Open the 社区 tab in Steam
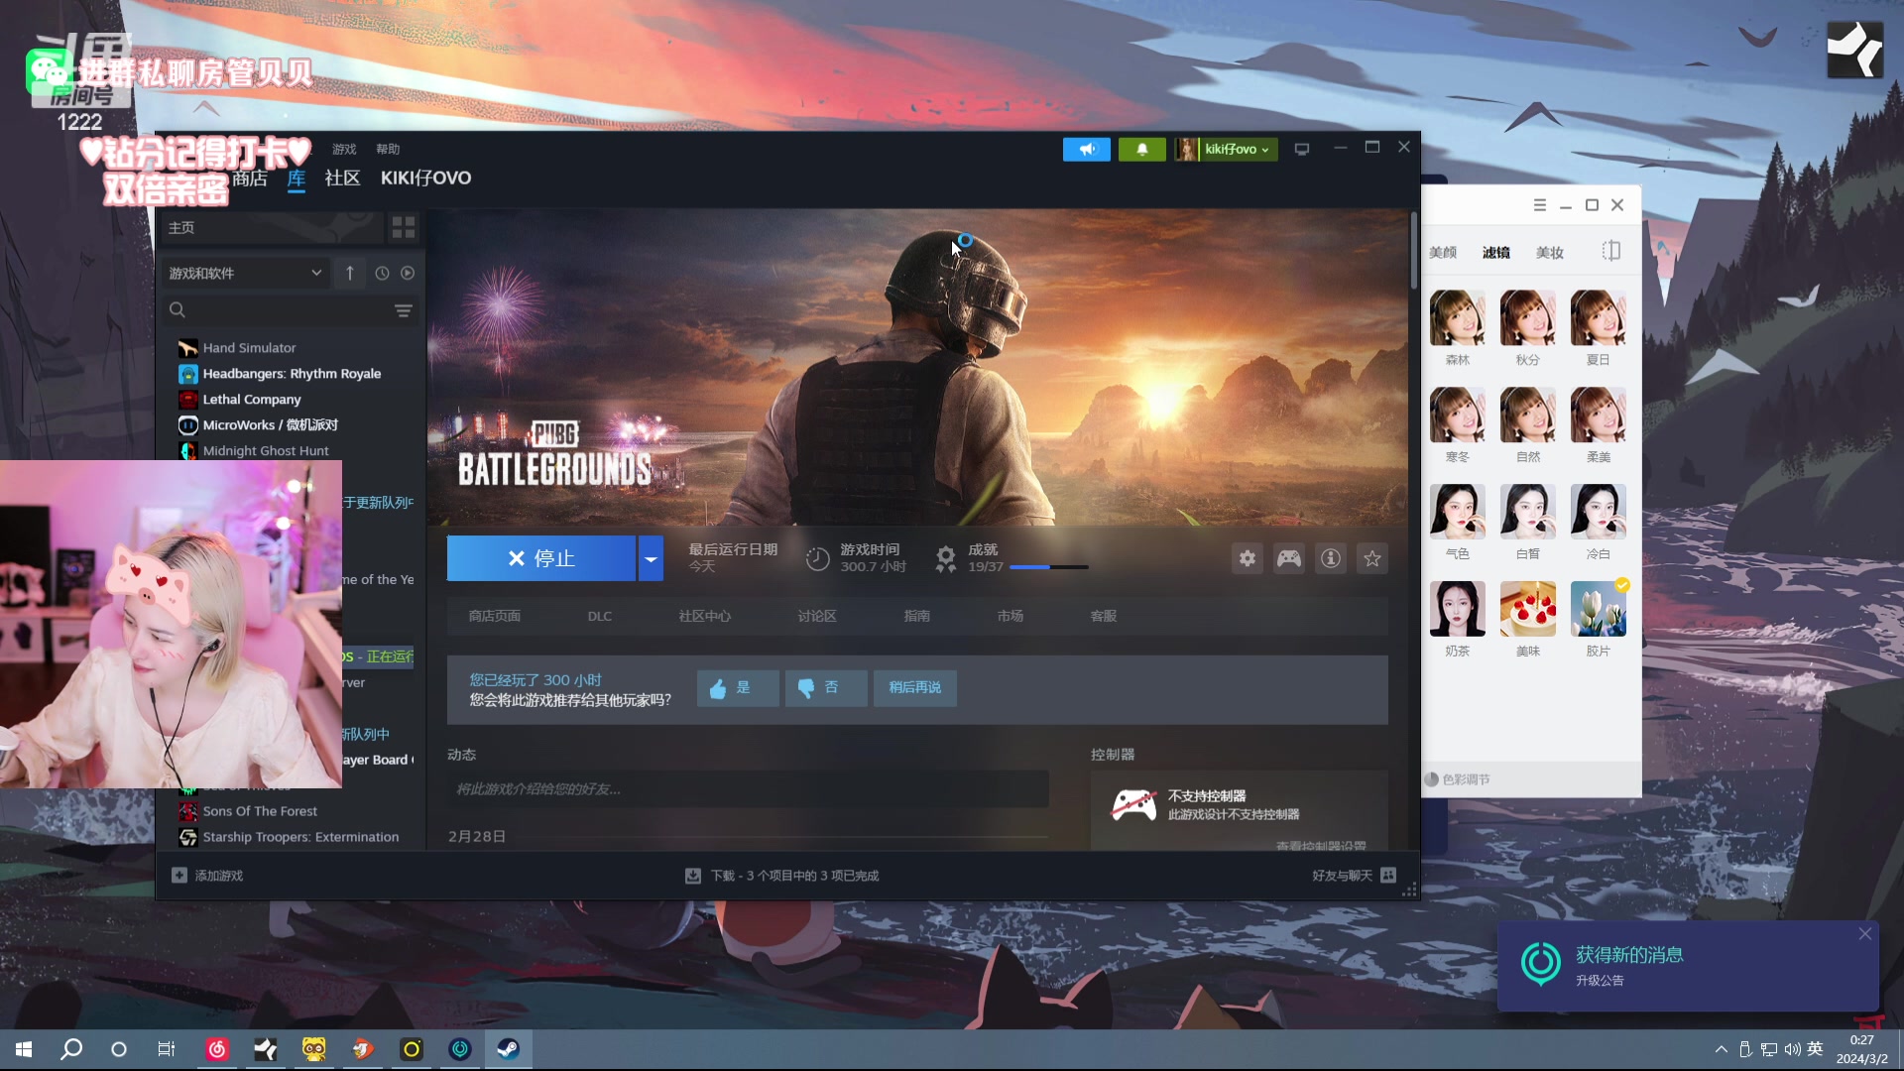This screenshot has height=1071, width=1904. click(x=342, y=178)
